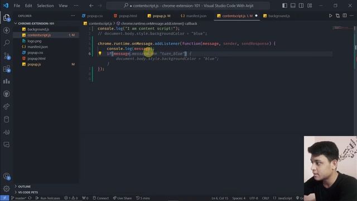Open the chat view in activity bar
The image size is (357, 201).
point(6,145)
